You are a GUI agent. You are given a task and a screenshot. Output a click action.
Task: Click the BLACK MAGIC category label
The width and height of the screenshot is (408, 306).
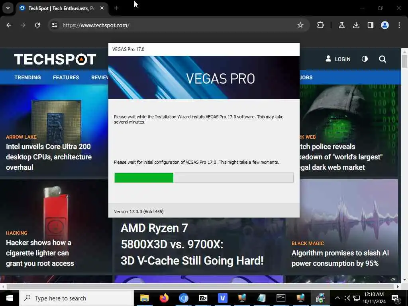click(308, 243)
